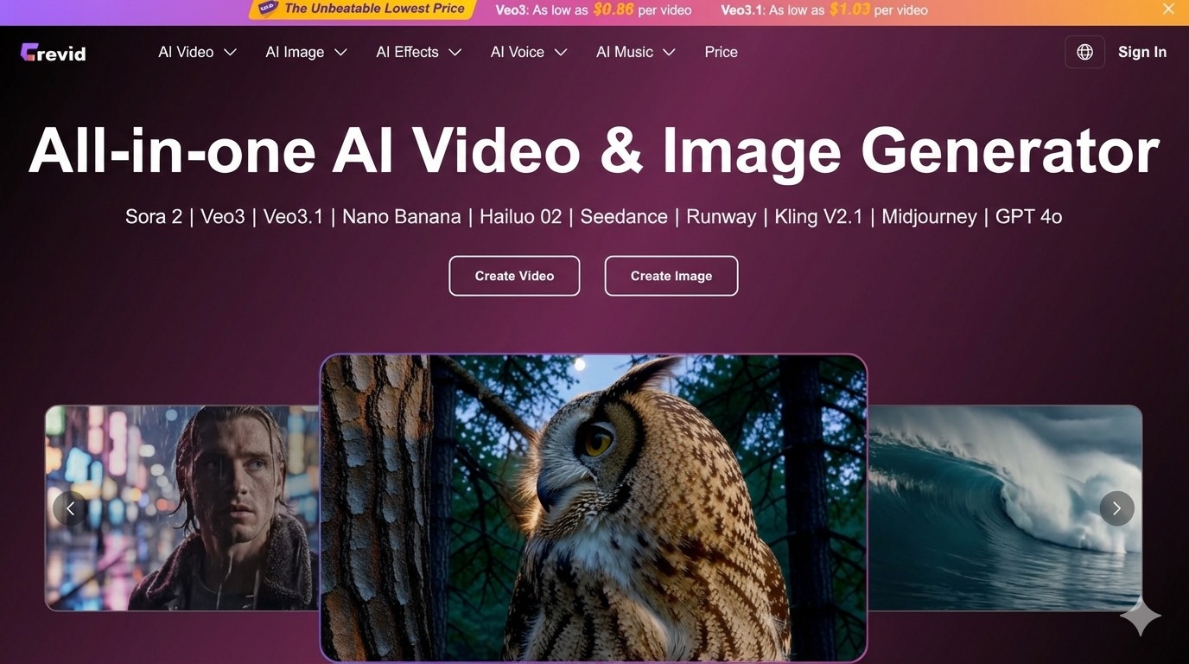
Task: Click the sparkle icon near the bottom right
Action: (x=1139, y=616)
